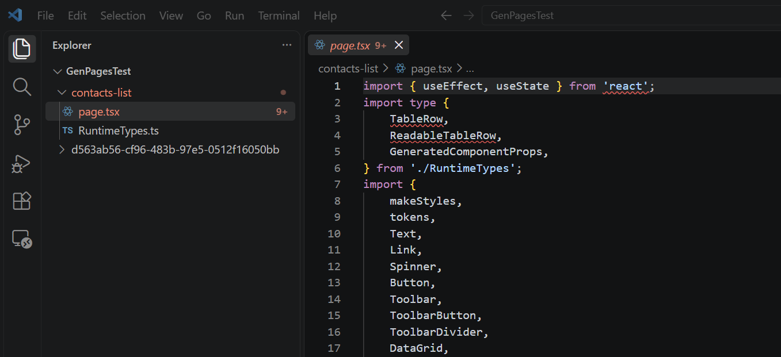Viewport: 781px width, 357px height.
Task: Open the Selection menu
Action: click(x=123, y=16)
